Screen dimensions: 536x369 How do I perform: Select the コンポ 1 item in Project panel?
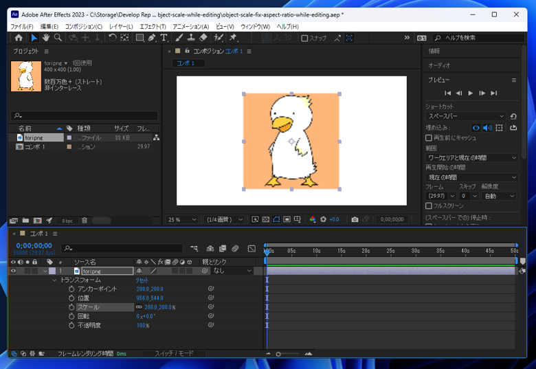click(34, 146)
